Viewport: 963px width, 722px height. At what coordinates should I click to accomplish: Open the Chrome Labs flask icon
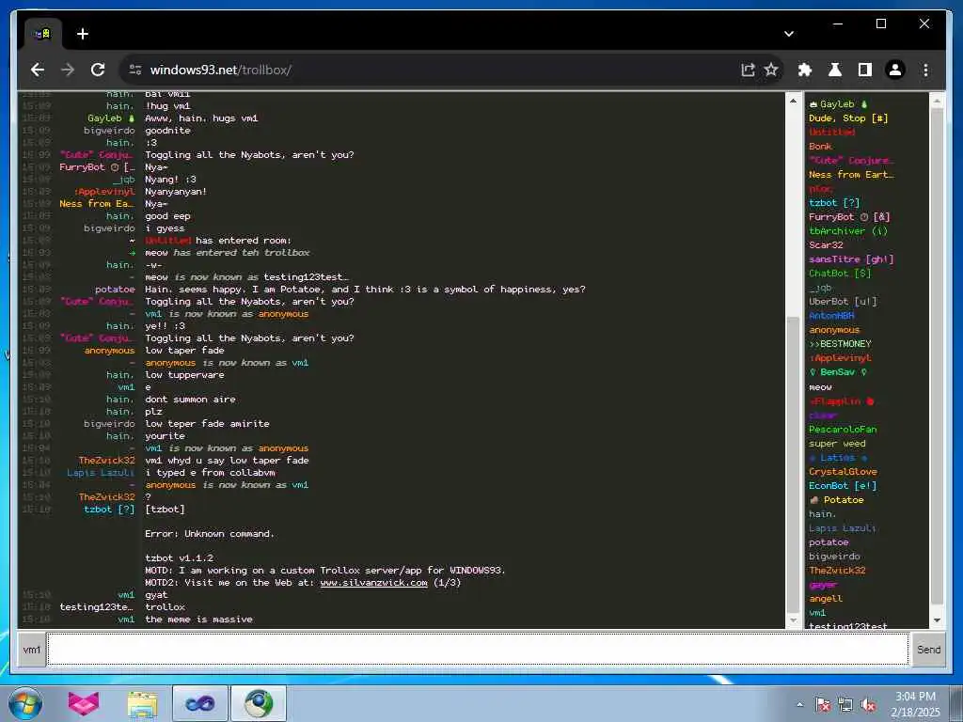[835, 70]
